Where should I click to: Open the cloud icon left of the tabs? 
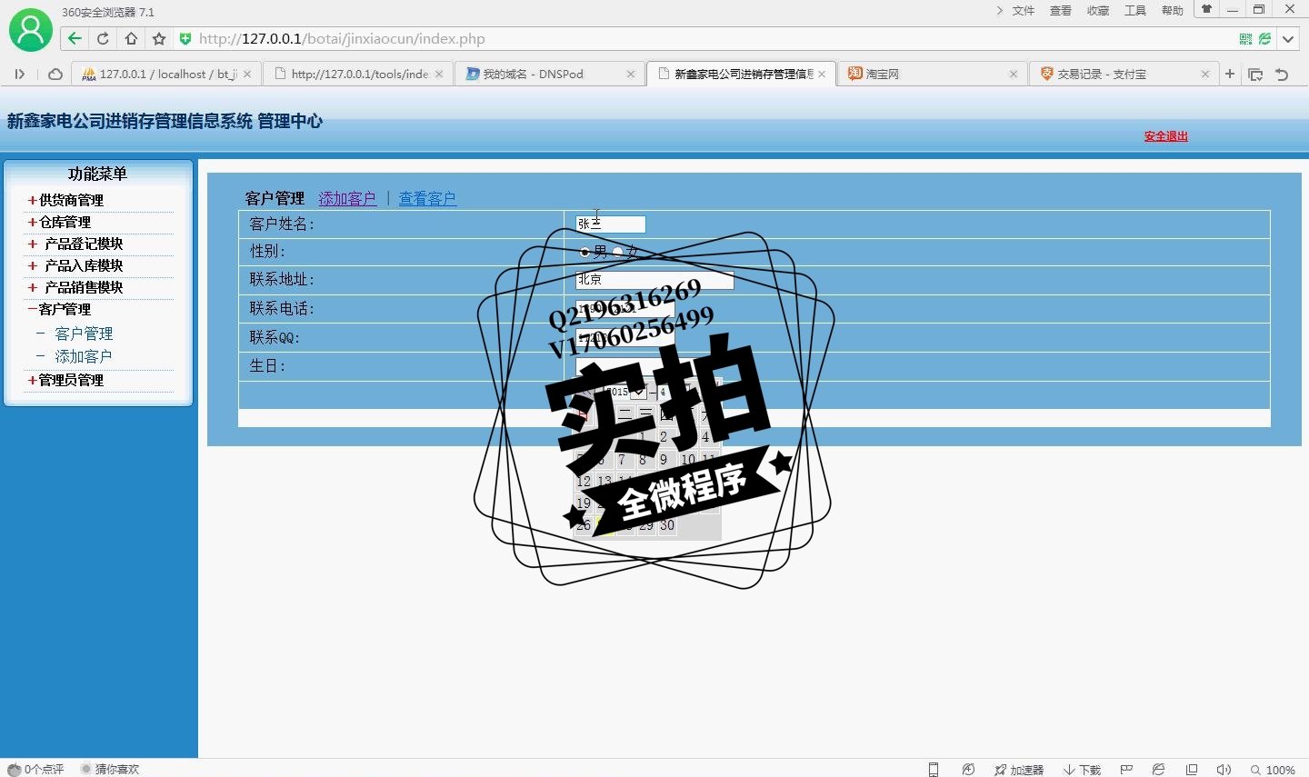click(x=55, y=74)
